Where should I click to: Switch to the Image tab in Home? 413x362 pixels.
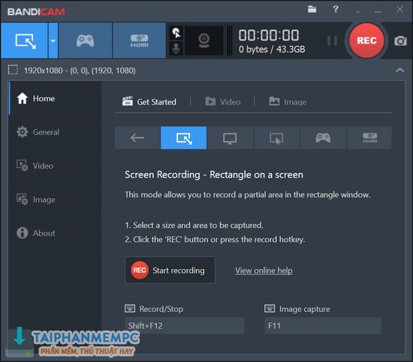(288, 101)
